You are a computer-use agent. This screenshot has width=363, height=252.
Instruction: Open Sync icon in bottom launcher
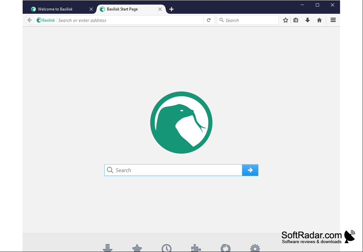[x=226, y=248]
